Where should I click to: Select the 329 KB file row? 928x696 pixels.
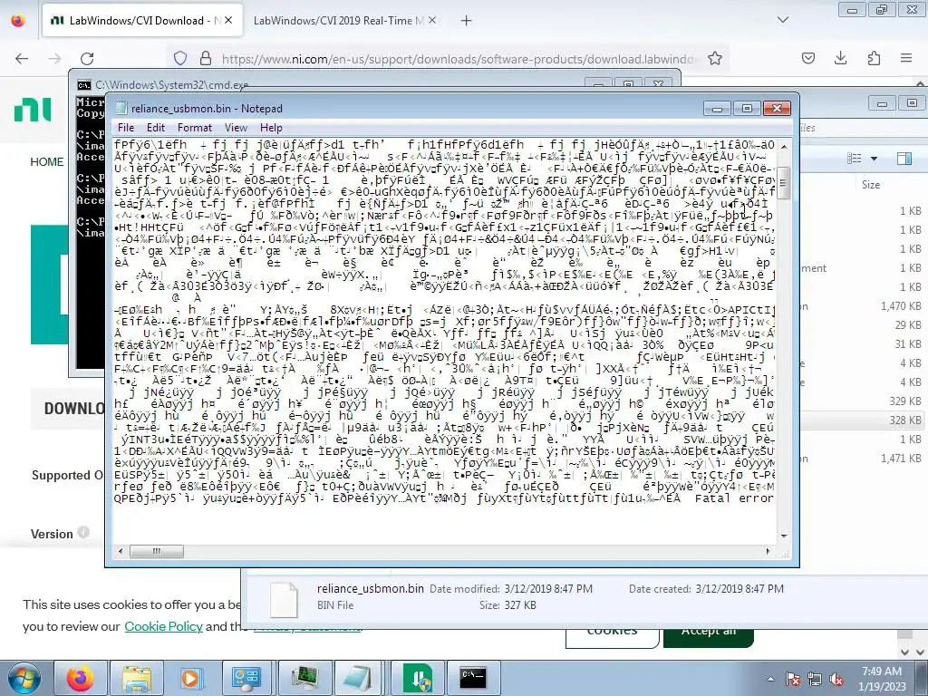(x=864, y=401)
